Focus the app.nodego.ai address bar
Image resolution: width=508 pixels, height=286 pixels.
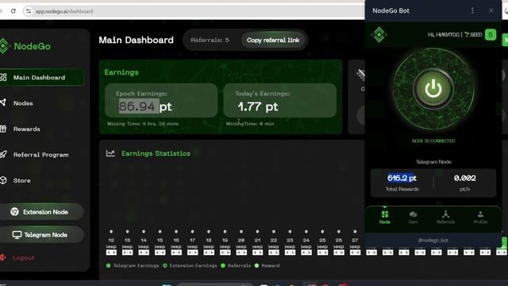click(194, 11)
